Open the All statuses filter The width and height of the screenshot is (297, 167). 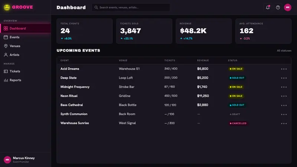pyautogui.click(x=284, y=50)
